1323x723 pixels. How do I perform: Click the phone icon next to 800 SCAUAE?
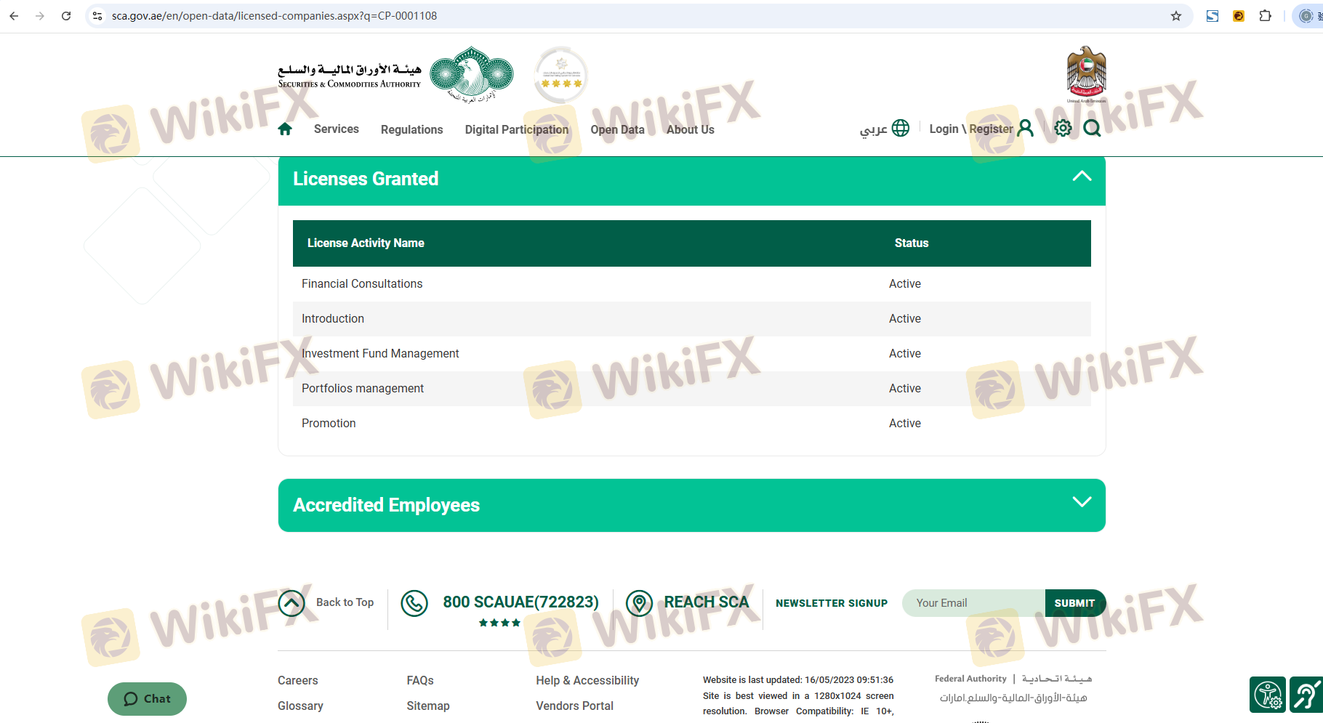414,603
